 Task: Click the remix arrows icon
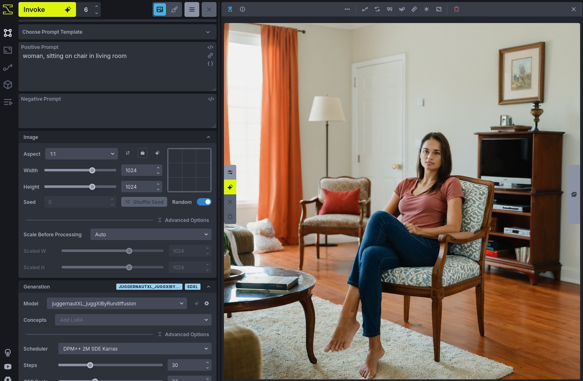pyautogui.click(x=377, y=9)
